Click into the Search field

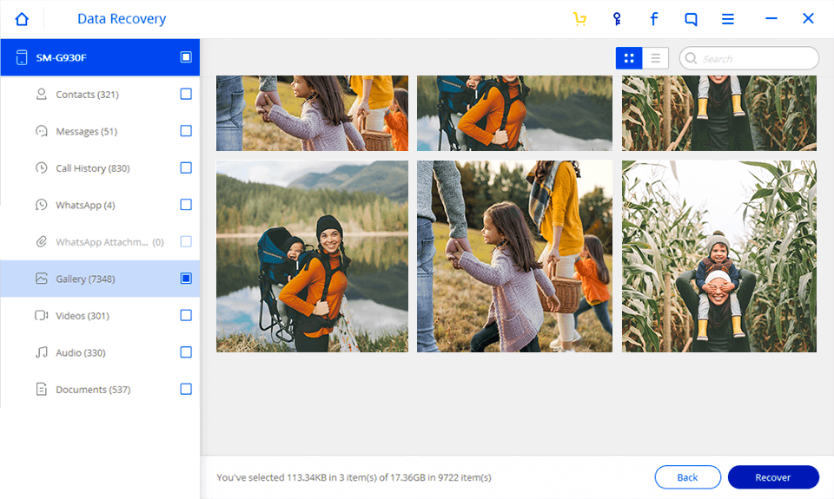coord(756,58)
